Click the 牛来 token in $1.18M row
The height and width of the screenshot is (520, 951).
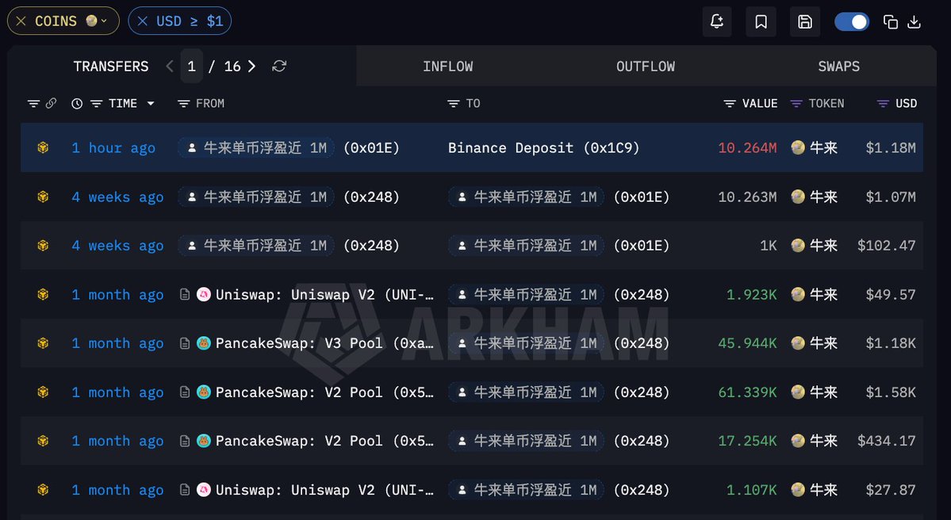(x=815, y=147)
